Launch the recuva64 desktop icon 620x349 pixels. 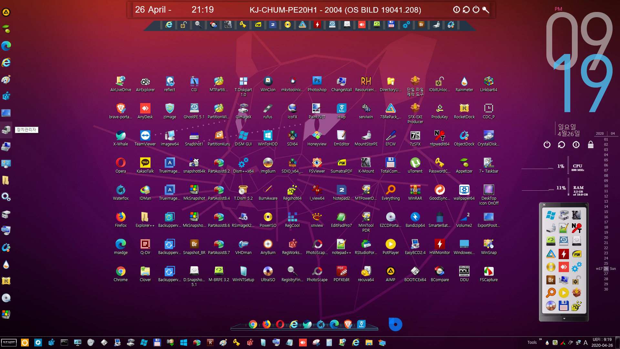366,274
